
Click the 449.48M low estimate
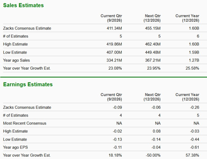click(x=153, y=52)
